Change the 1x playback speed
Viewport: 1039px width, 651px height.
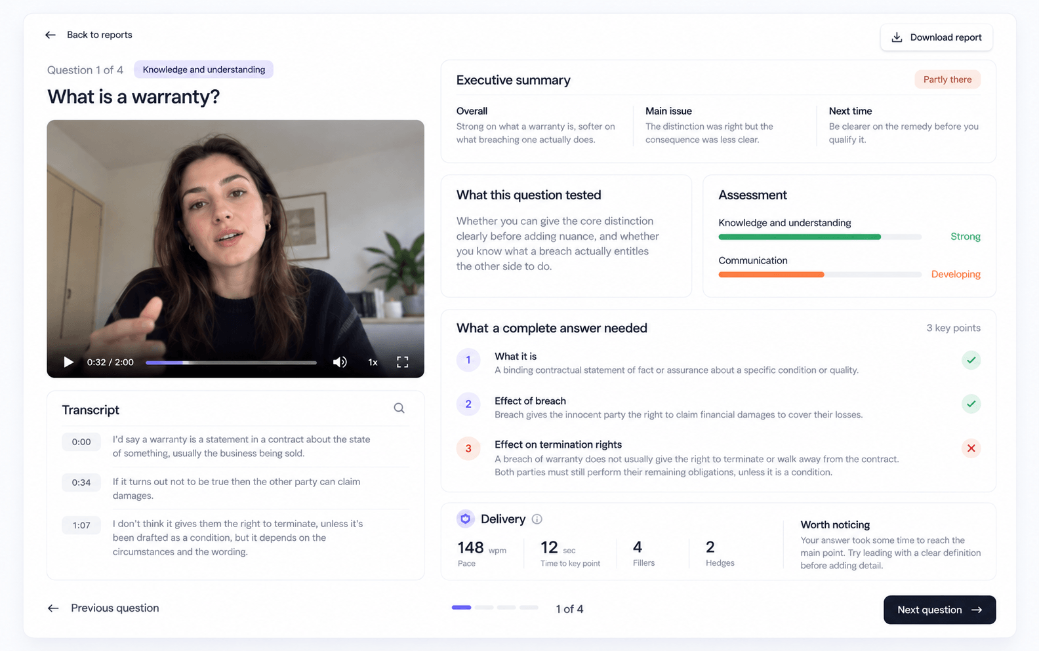373,362
